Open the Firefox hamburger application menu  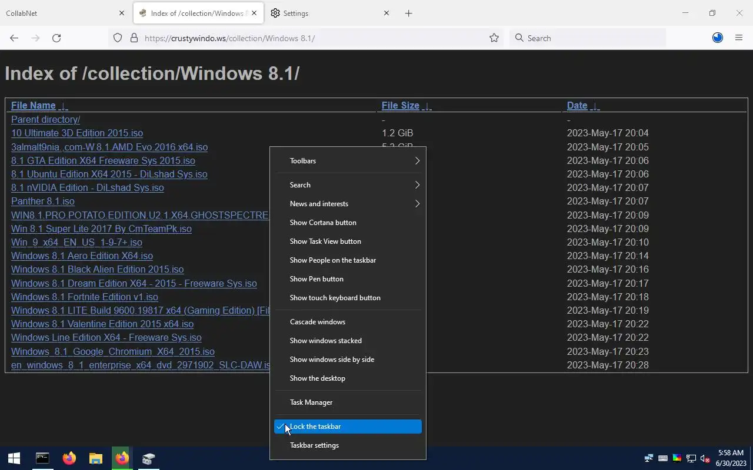click(739, 38)
